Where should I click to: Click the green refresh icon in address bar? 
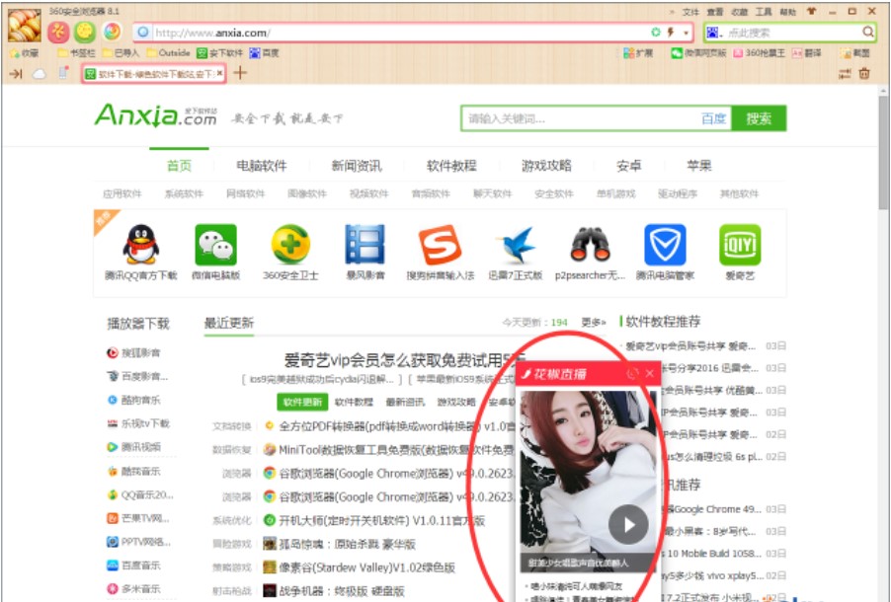(x=655, y=33)
